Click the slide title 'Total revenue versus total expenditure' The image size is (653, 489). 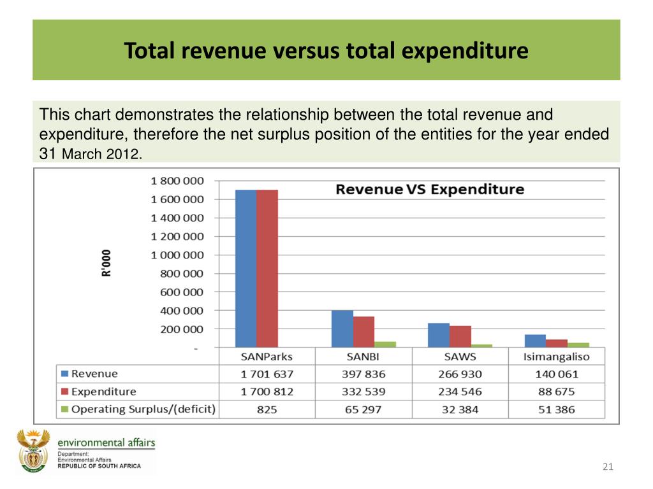(326, 51)
